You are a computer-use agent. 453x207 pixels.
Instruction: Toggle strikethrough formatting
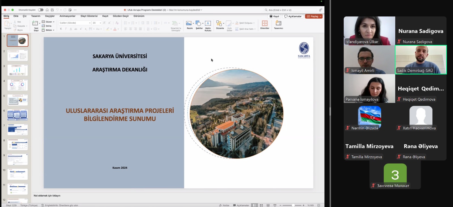(76, 29)
